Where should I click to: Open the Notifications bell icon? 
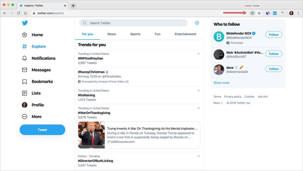click(x=25, y=58)
